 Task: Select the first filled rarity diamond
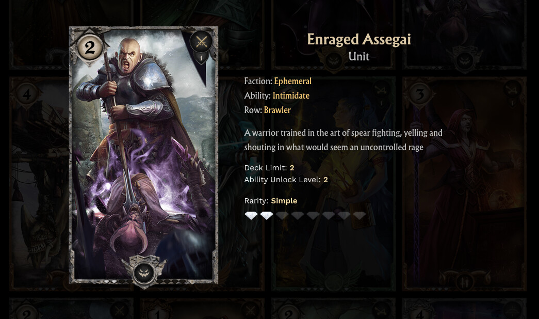(251, 215)
